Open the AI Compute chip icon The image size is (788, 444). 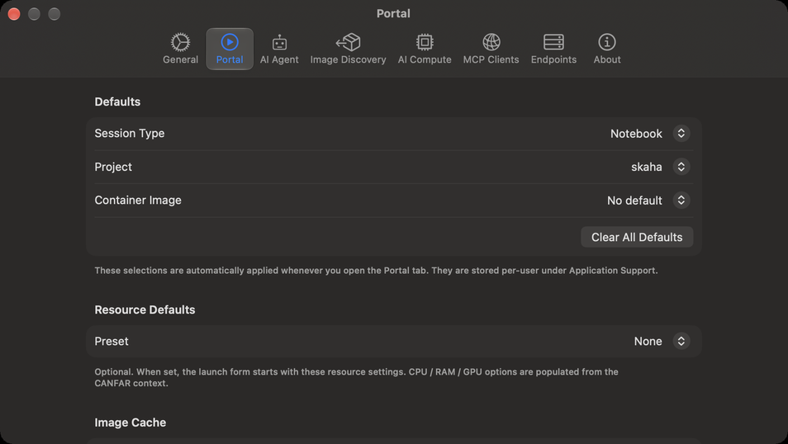pyautogui.click(x=425, y=42)
